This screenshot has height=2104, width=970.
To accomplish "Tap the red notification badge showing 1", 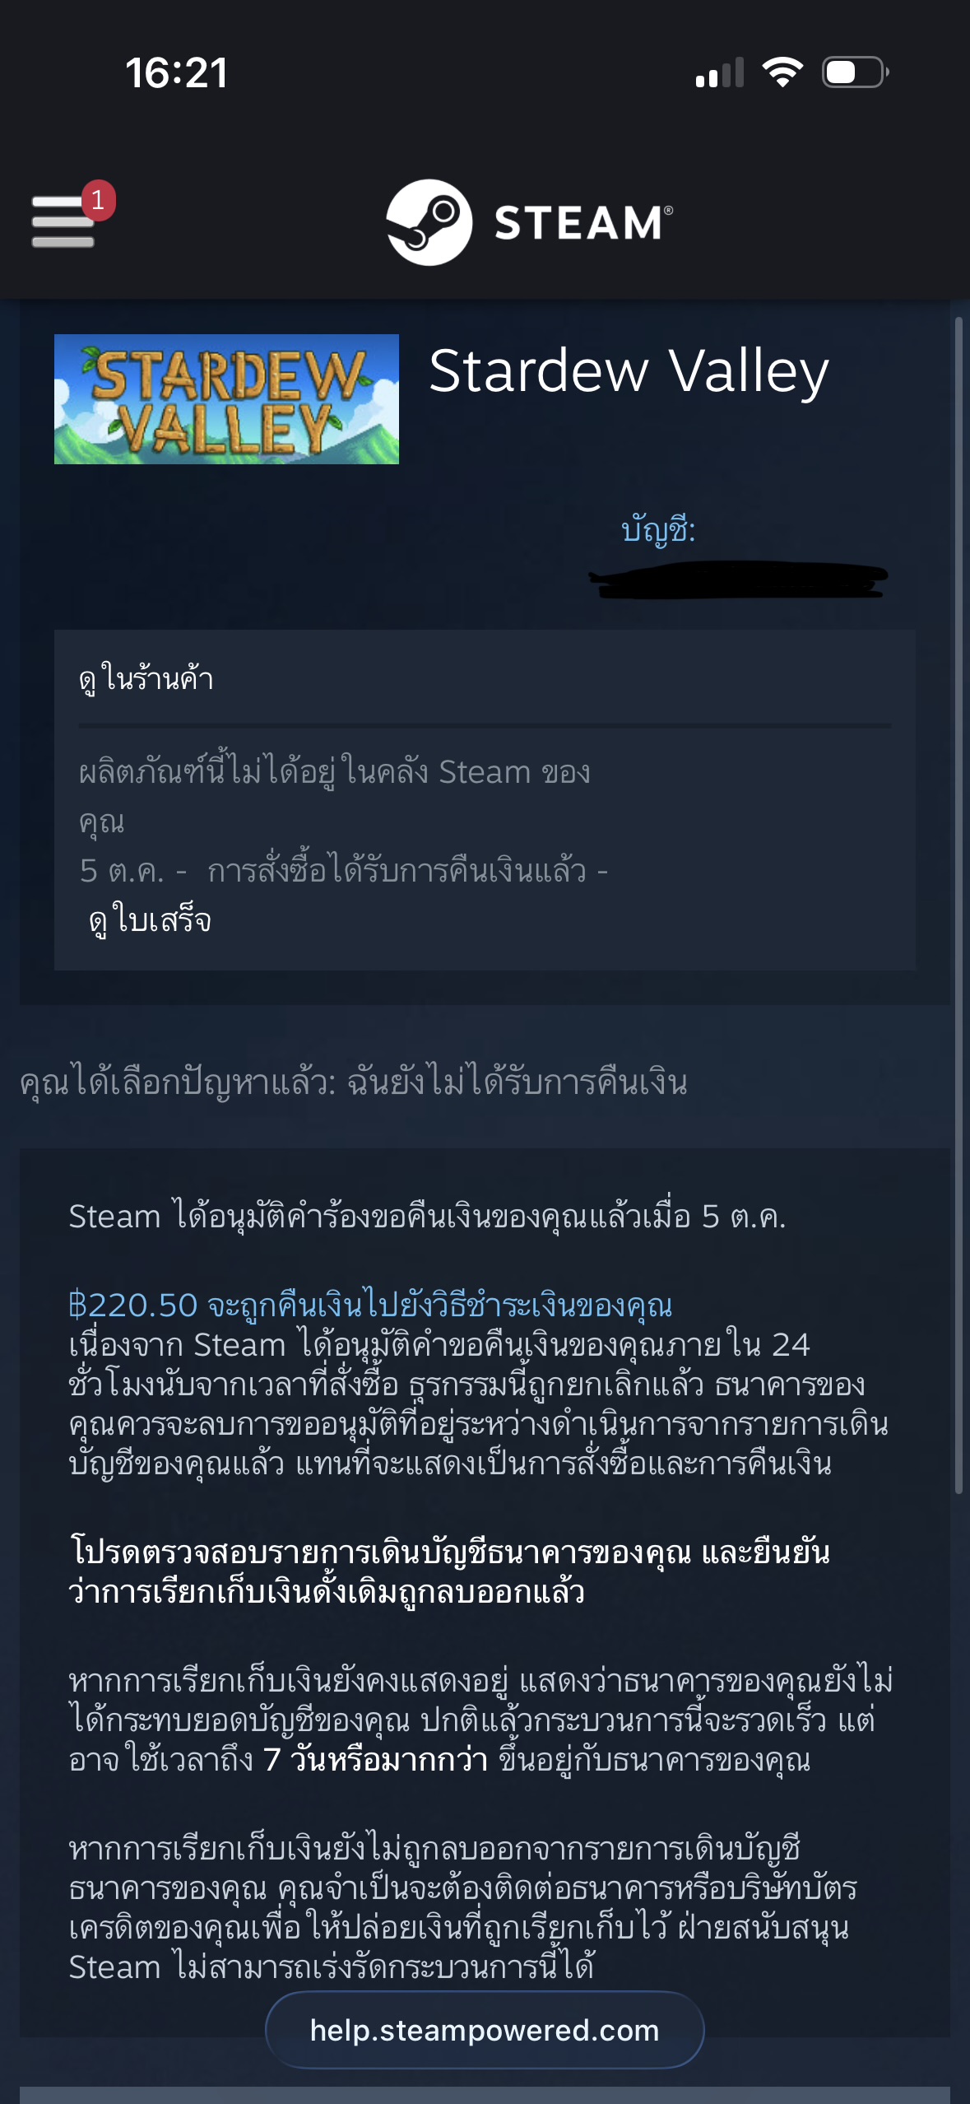I will pos(98,200).
